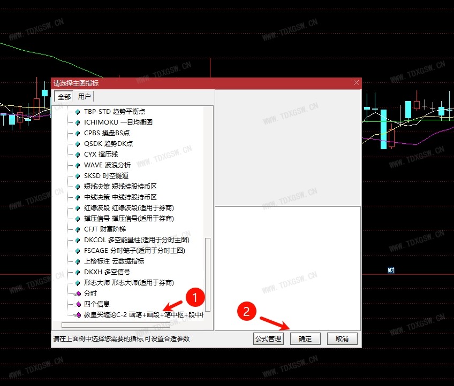Choose 上榜标注 云数据指标 row
454x386 pixels.
point(114,261)
